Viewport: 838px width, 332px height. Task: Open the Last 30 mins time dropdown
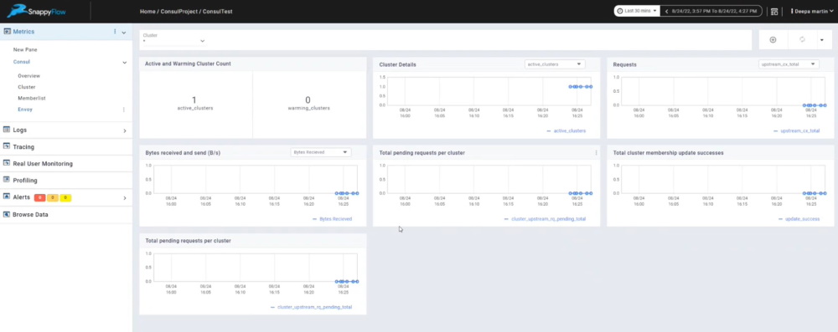point(637,11)
